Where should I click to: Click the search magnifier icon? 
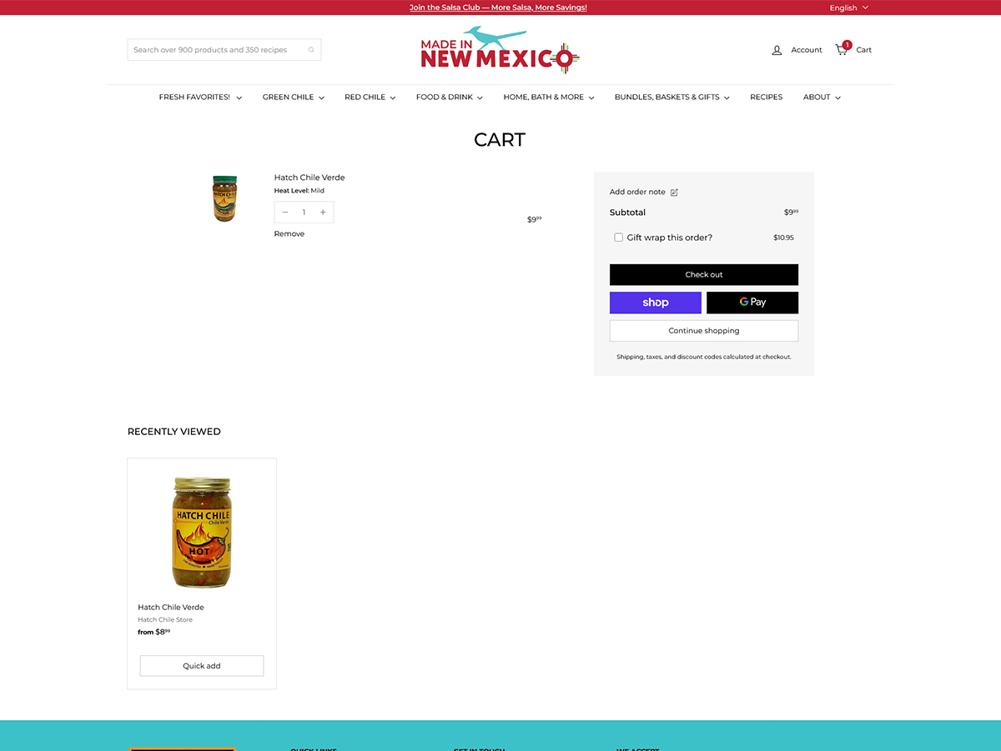click(311, 50)
